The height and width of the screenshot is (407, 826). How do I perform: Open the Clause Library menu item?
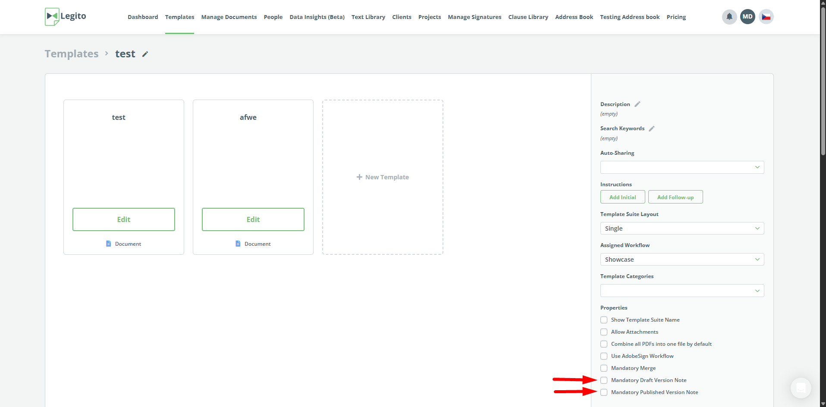pyautogui.click(x=528, y=17)
